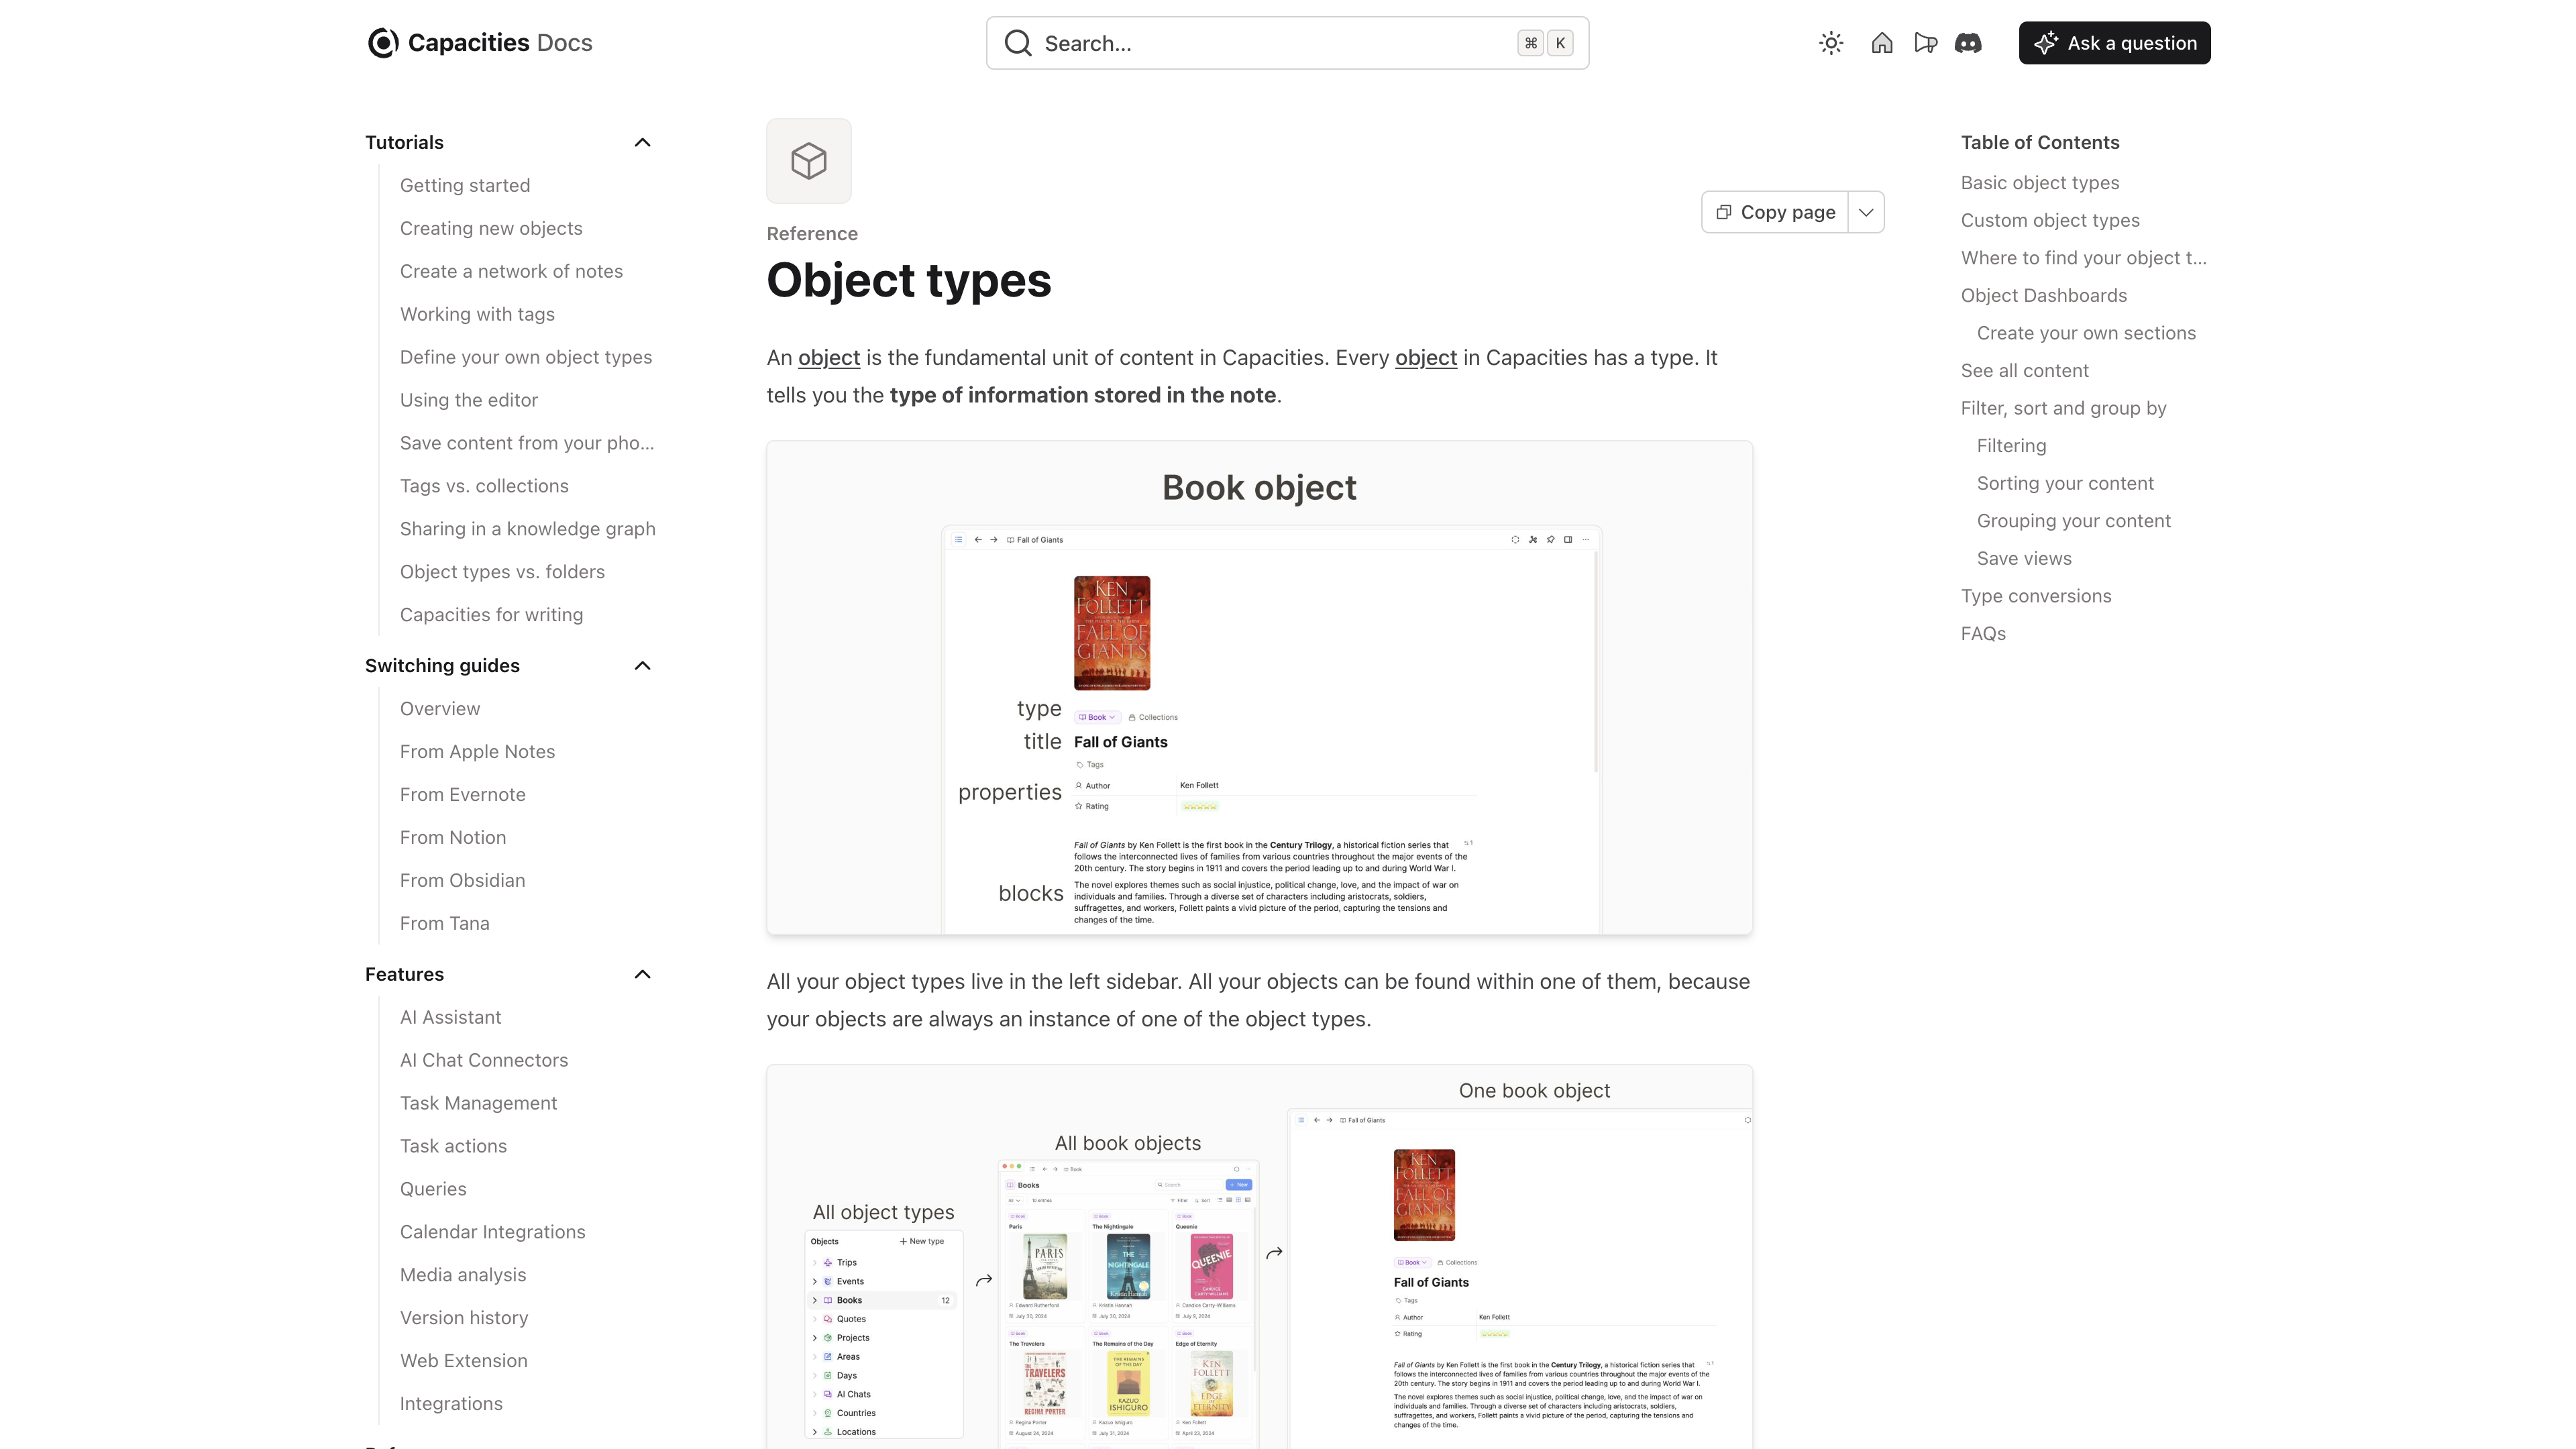Jump to Grouping your content section
Viewport: 2576px width, 1449px height.
2074,521
